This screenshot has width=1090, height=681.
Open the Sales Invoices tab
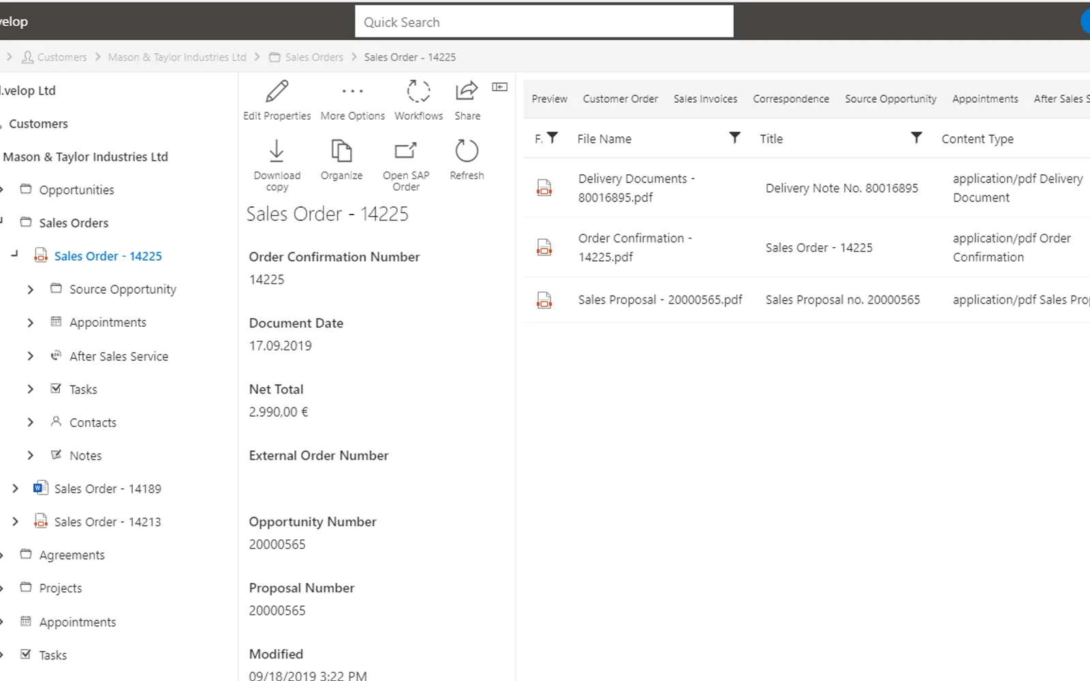point(705,99)
